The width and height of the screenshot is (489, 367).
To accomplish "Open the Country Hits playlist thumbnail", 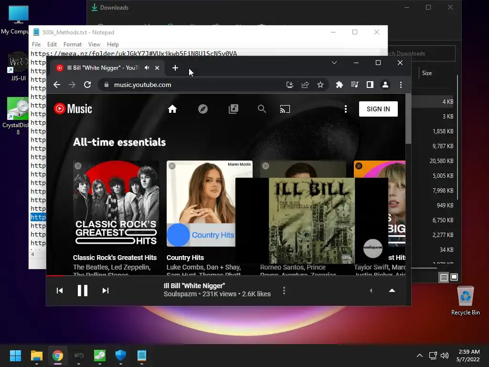I will pos(201,204).
